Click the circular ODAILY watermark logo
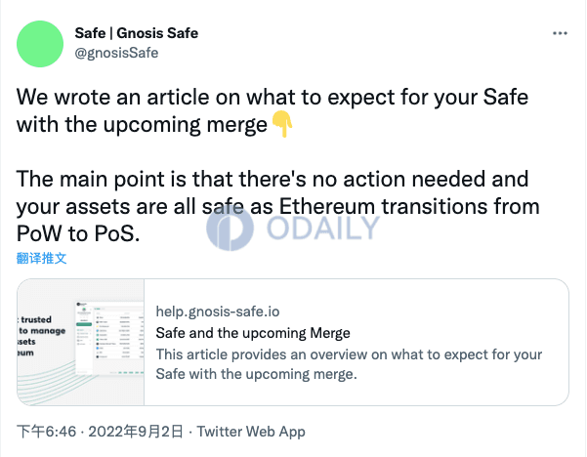The height and width of the screenshot is (457, 587). pyautogui.click(x=230, y=228)
